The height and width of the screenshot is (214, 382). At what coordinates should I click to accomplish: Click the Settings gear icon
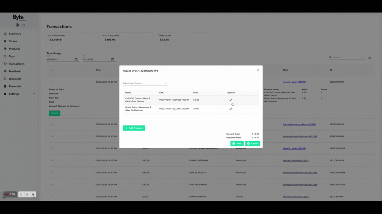click(x=5, y=94)
